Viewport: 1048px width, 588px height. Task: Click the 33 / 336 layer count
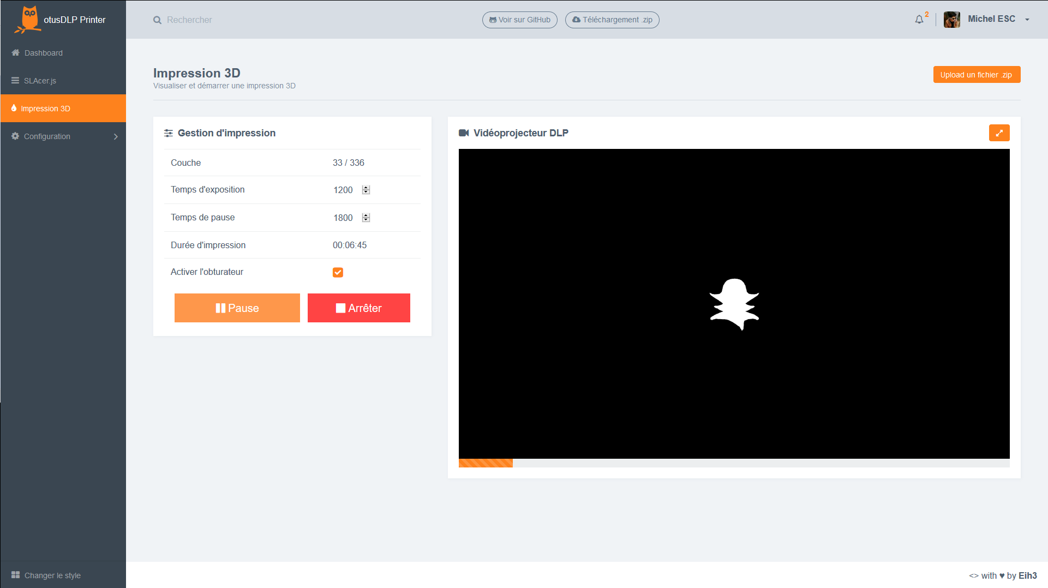(349, 163)
